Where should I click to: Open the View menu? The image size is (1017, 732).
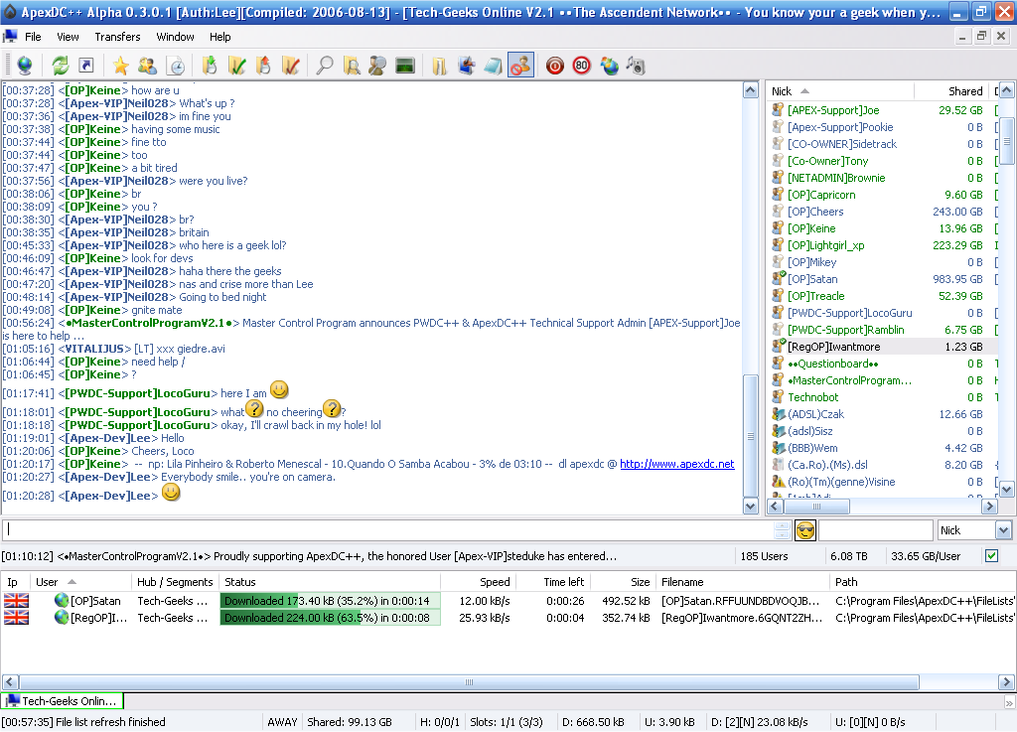click(68, 37)
